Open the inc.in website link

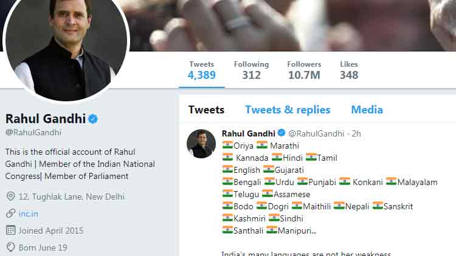tap(27, 214)
